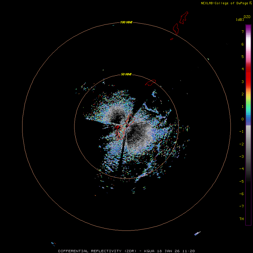Click the colorbar value -5 label
The height and width of the screenshot is (253, 253).
click(241, 182)
